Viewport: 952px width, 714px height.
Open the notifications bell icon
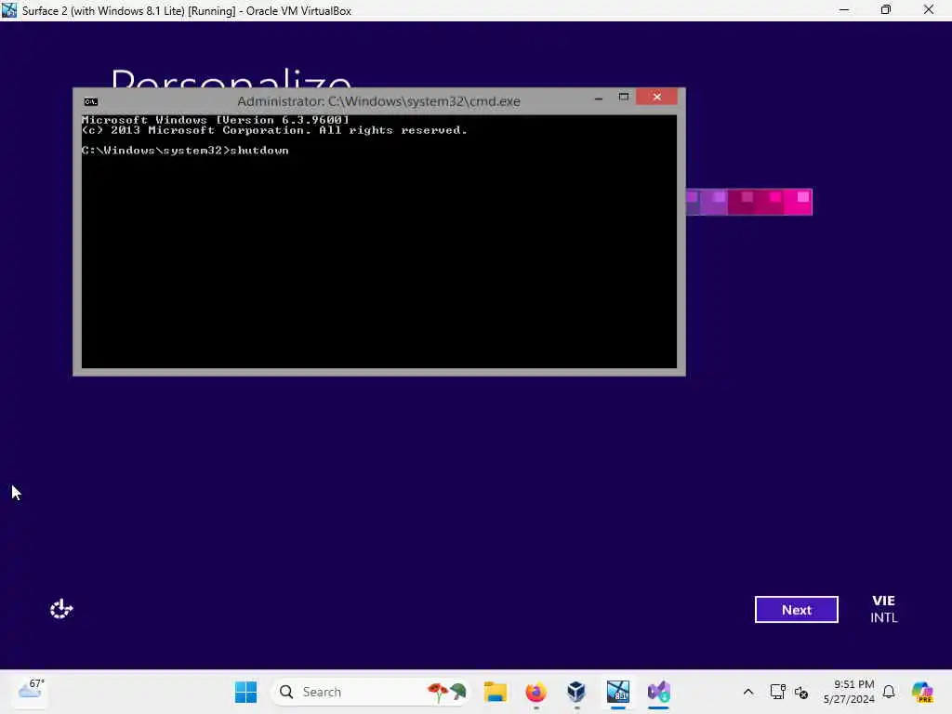(x=889, y=692)
